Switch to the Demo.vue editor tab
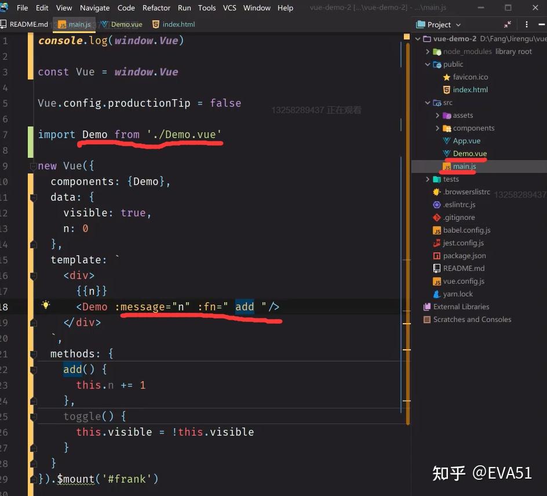The image size is (547, 496). click(122, 24)
